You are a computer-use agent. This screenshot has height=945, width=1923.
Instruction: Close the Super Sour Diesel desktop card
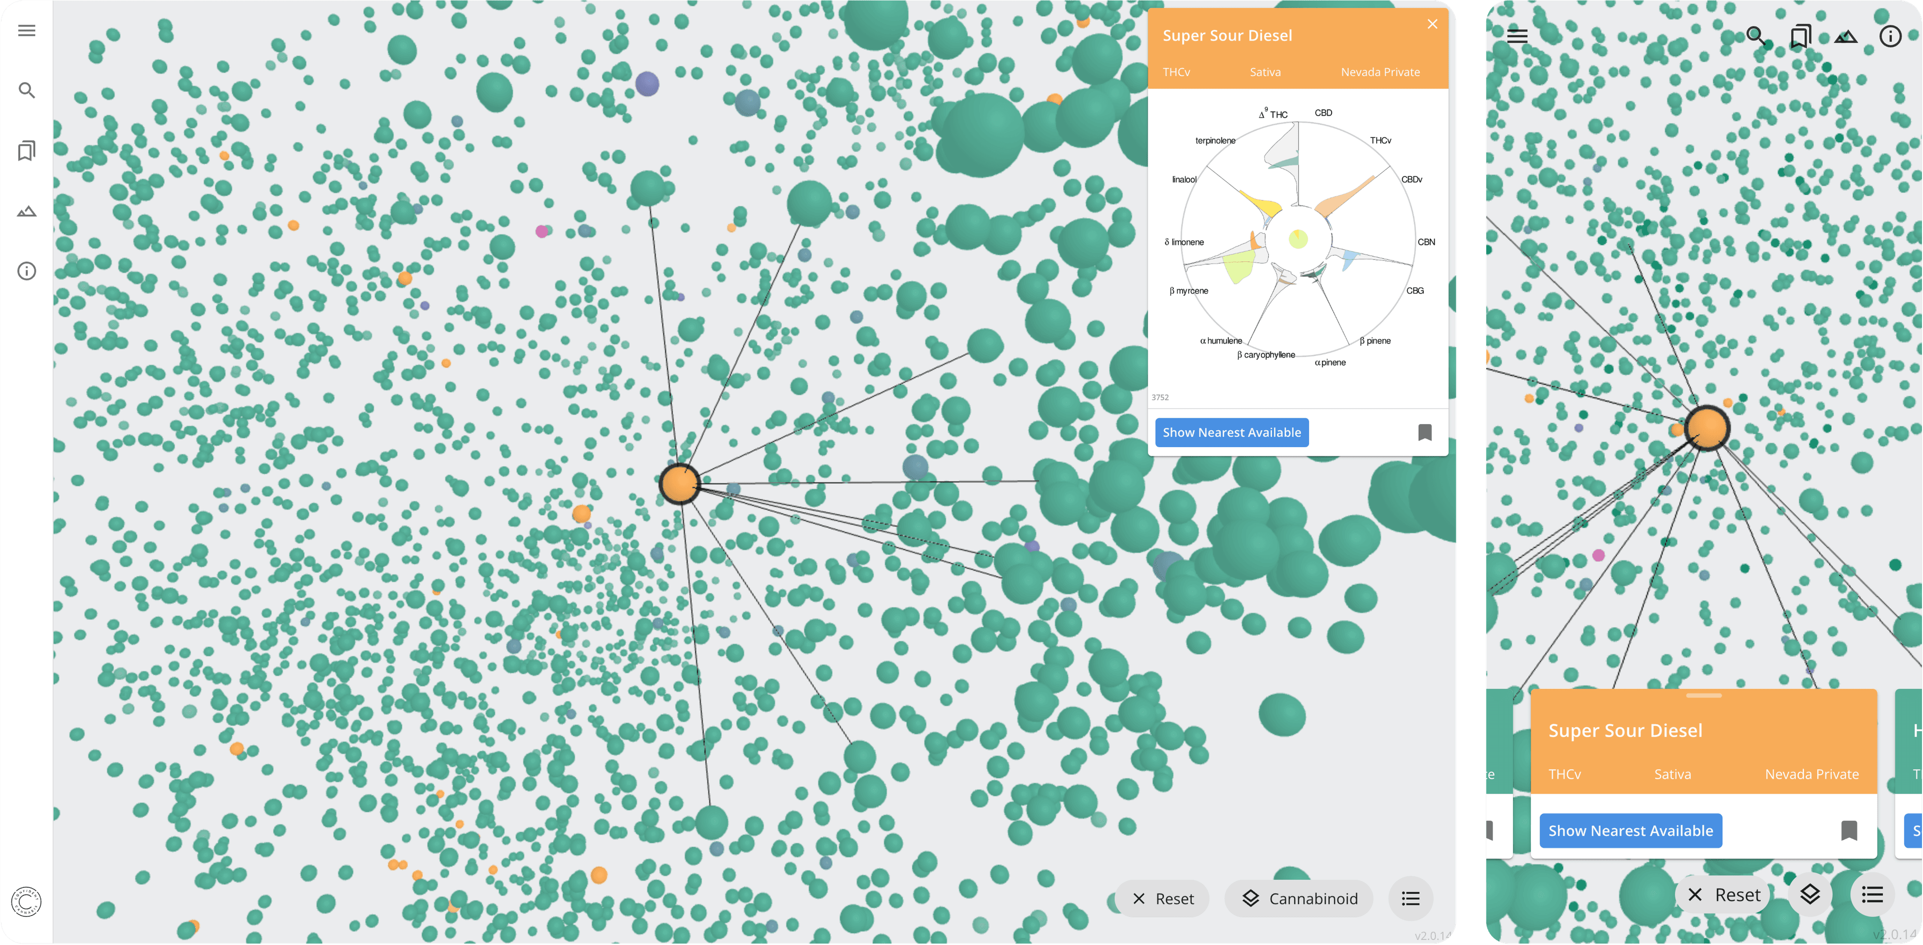coord(1432,24)
